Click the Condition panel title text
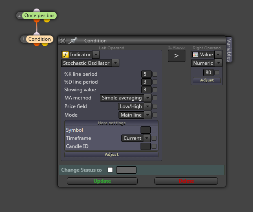 point(95,41)
